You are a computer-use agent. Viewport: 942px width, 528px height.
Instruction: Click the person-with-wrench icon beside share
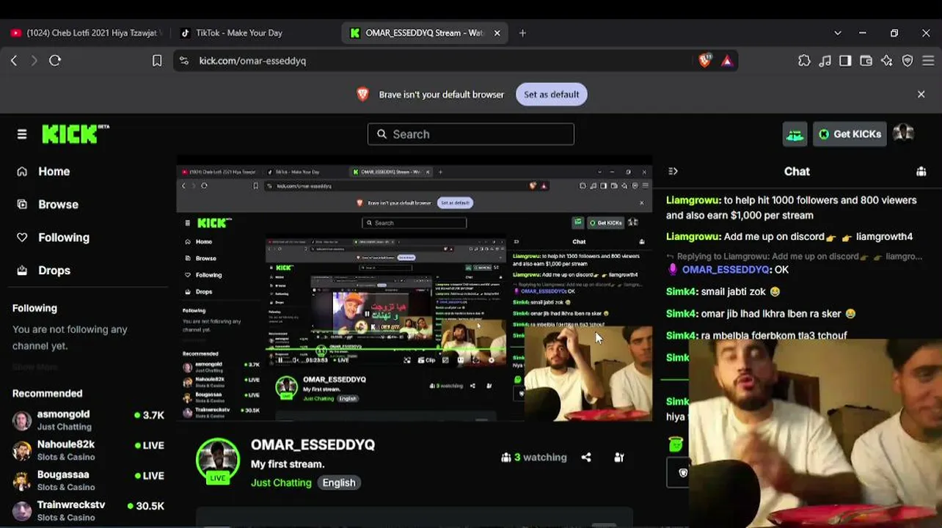[x=619, y=458]
